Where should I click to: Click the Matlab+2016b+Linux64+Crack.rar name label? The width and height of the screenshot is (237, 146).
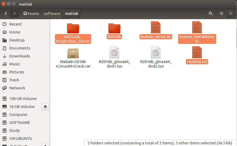(x=73, y=64)
